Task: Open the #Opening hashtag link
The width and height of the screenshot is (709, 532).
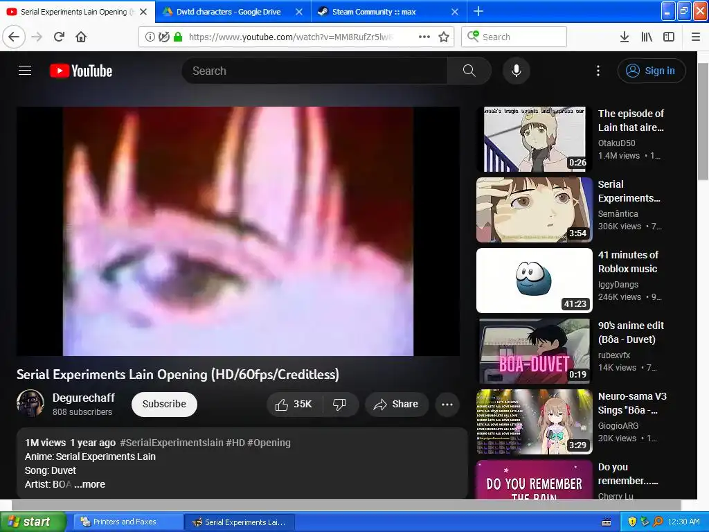Action: (x=269, y=443)
